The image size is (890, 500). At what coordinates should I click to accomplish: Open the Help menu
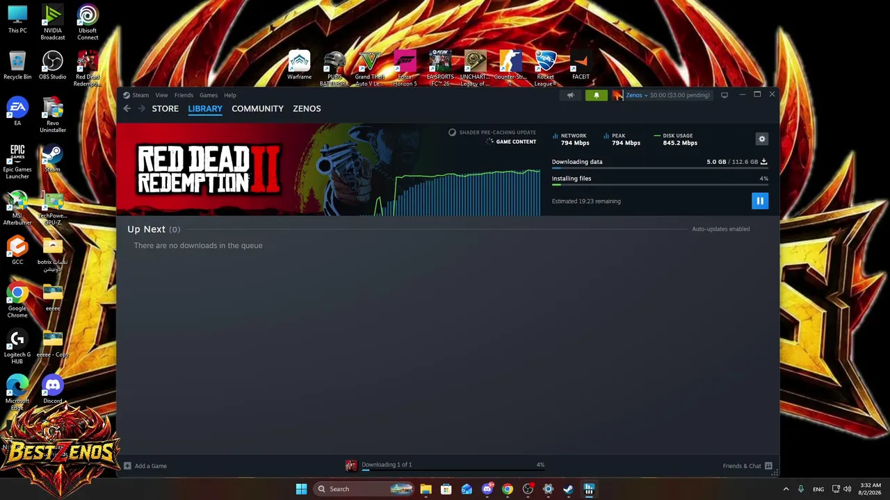[230, 95]
